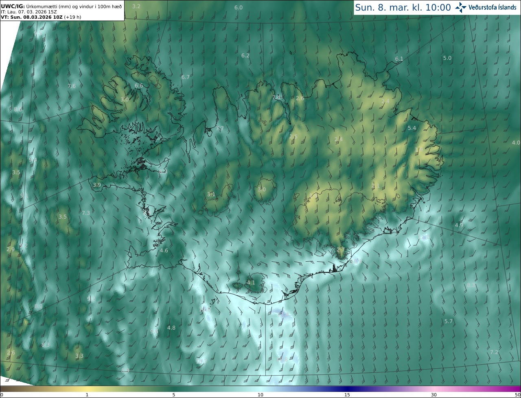Viewport: 521px width, 398px height.
Task: Click the map value 2.7
Action: click(x=341, y=249)
